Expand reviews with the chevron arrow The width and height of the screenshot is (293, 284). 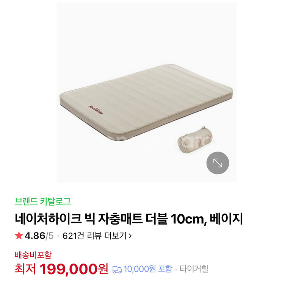coord(130,236)
